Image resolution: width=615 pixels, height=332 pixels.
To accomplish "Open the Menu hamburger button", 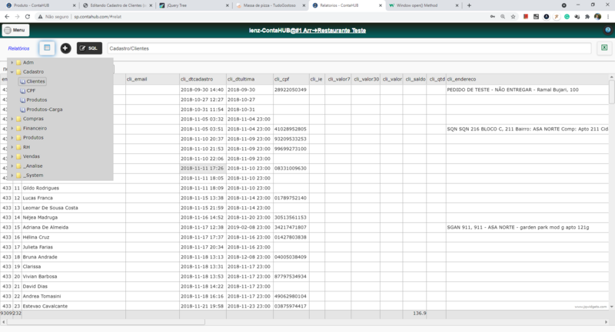I will 15,30.
